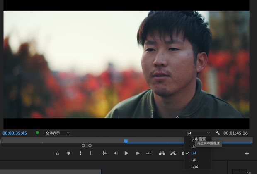257x174 pixels.
Task: Click the current timecode 00:00:35:45
Action: point(15,133)
